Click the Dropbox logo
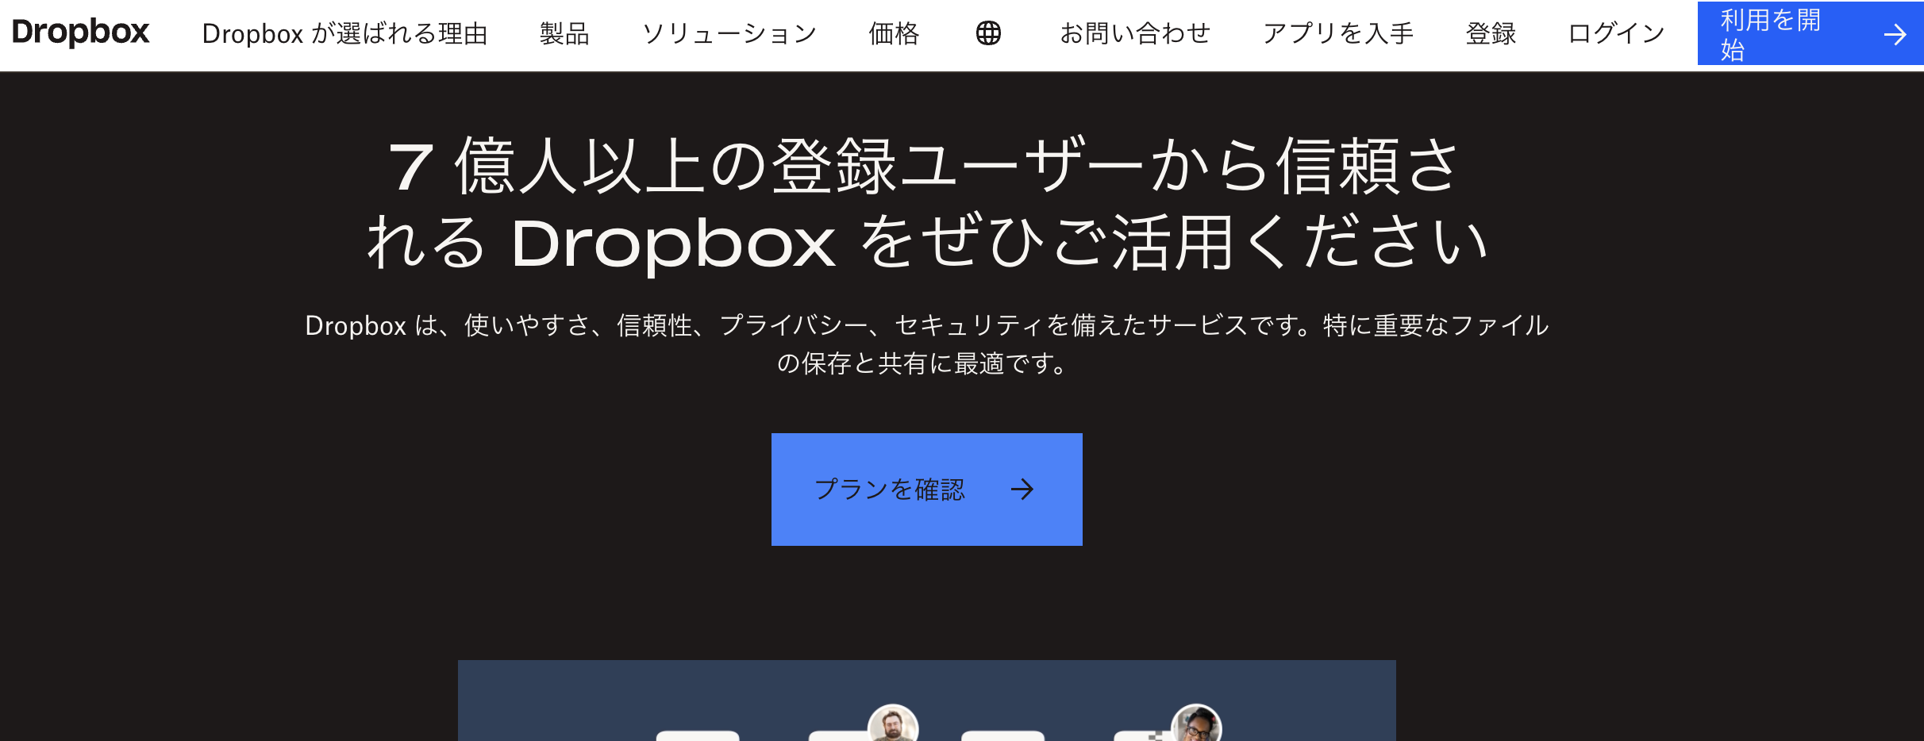The height and width of the screenshot is (741, 1924). click(x=79, y=33)
